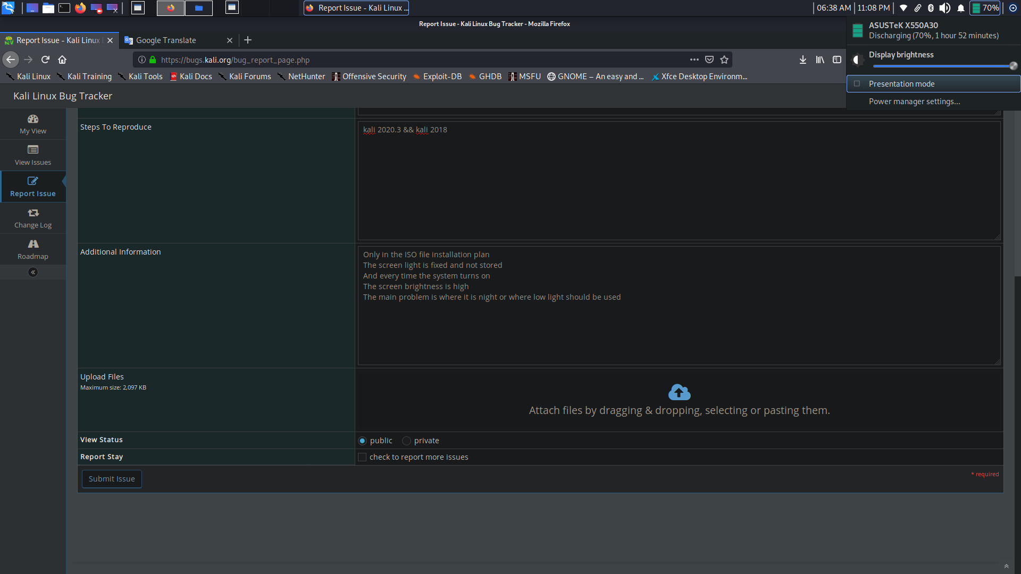Open View Issues list in sidebar

point(33,155)
